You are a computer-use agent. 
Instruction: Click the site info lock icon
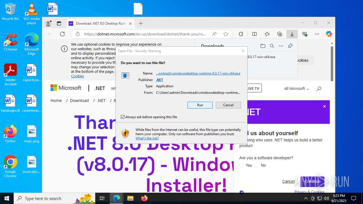pos(77,34)
